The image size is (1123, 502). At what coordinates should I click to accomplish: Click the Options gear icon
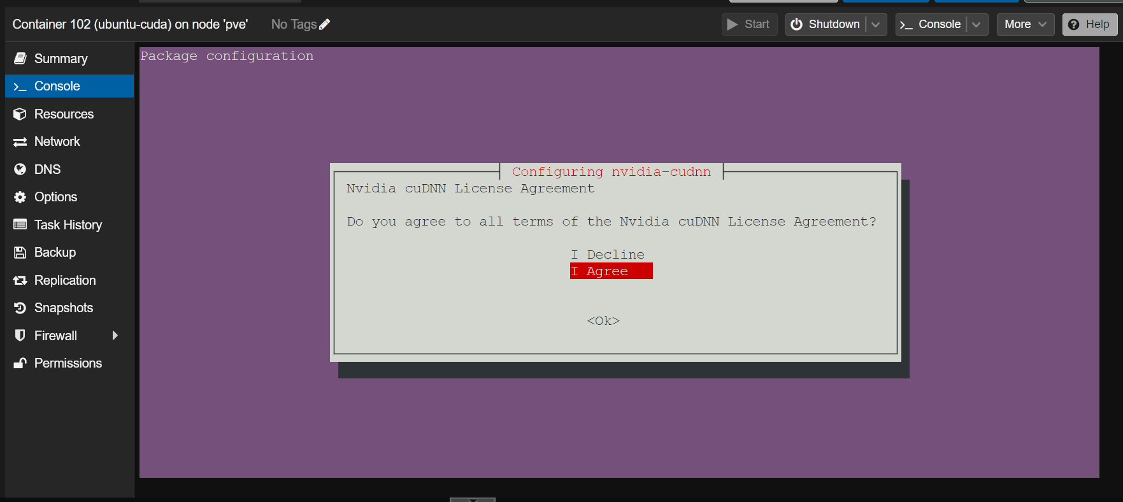tap(20, 197)
